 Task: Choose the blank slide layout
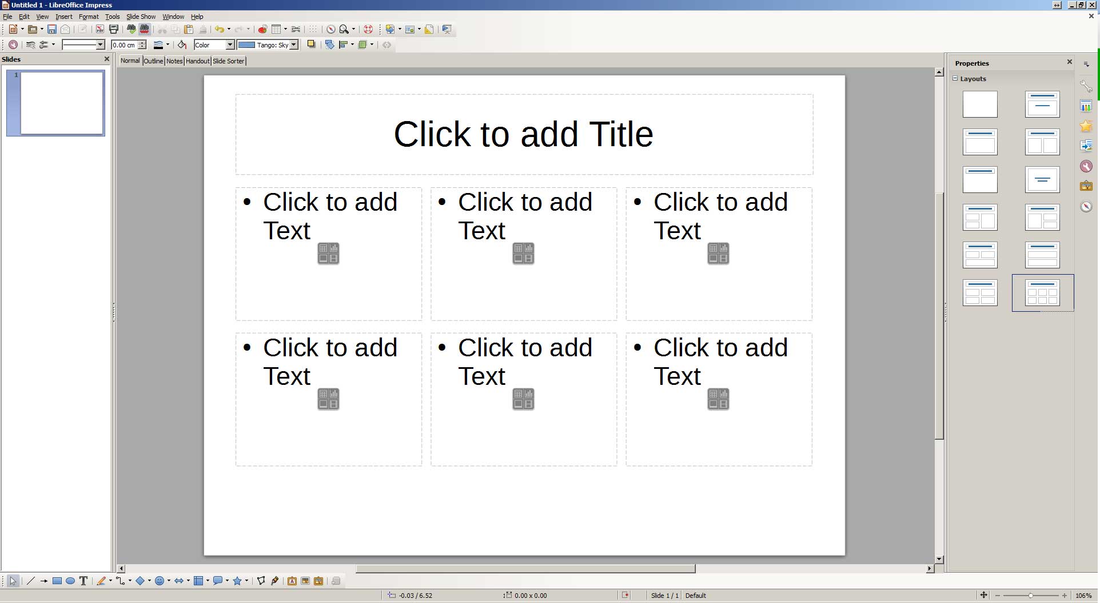click(979, 104)
